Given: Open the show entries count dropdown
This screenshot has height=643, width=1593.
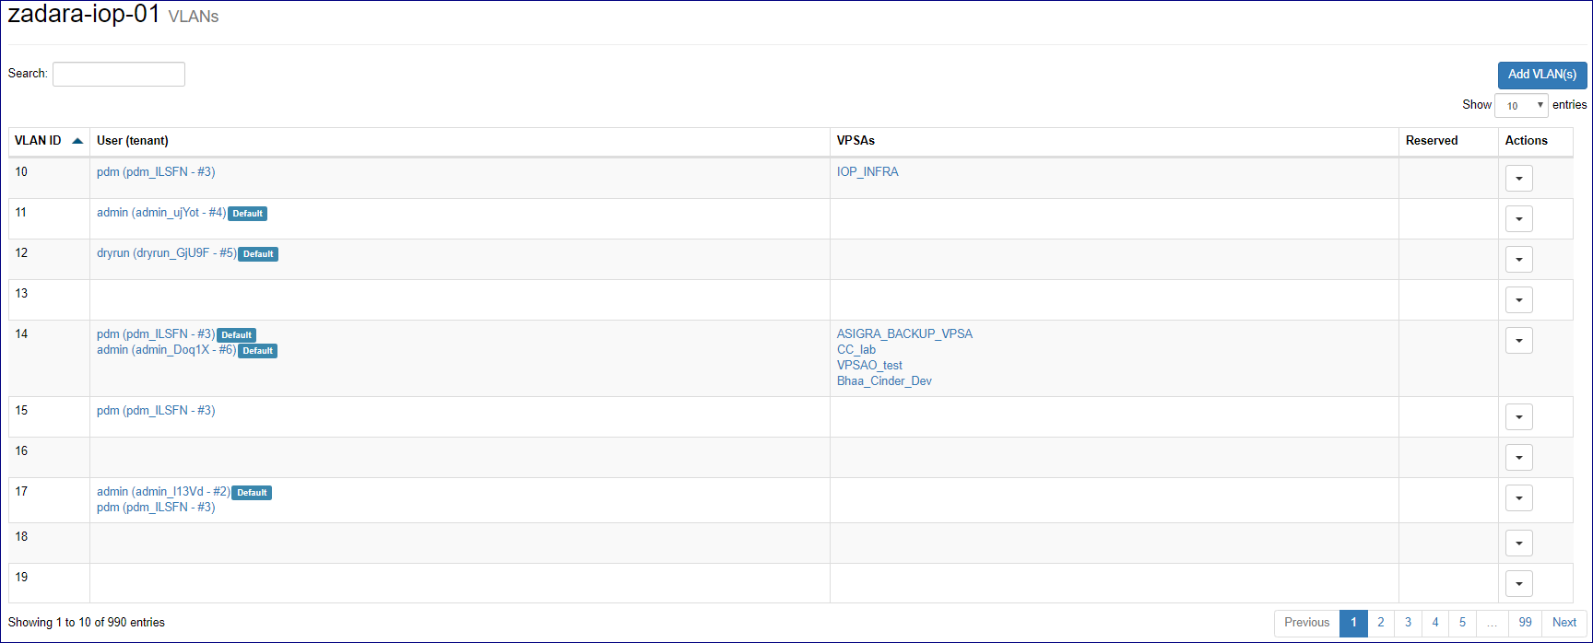Looking at the screenshot, I should [1520, 106].
